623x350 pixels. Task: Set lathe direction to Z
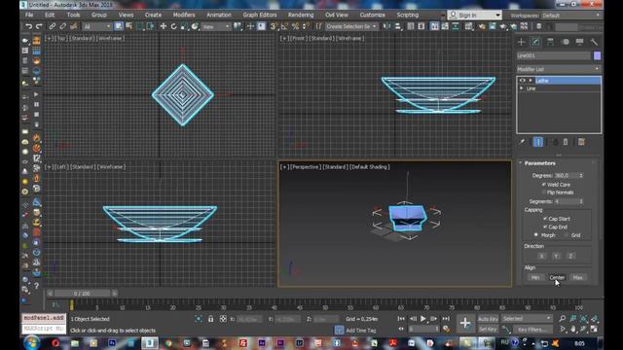click(x=571, y=256)
